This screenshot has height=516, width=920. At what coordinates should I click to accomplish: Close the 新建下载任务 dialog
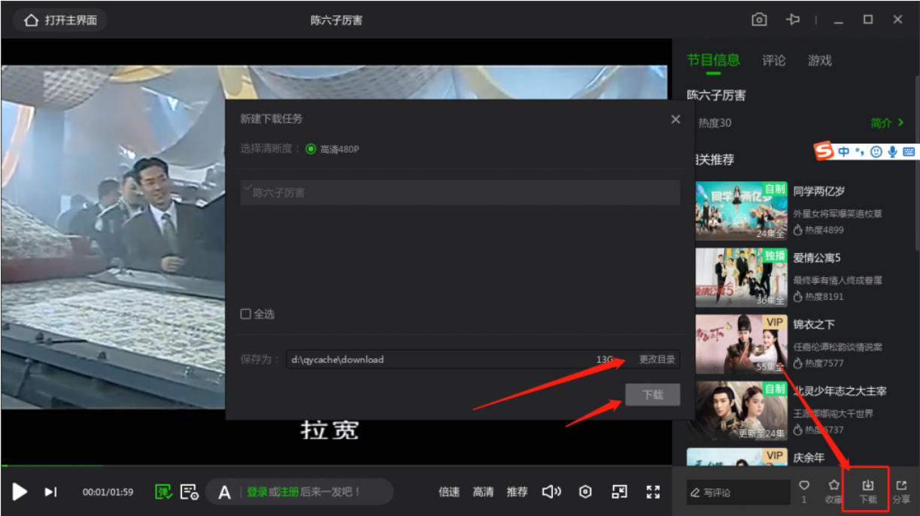click(x=676, y=119)
